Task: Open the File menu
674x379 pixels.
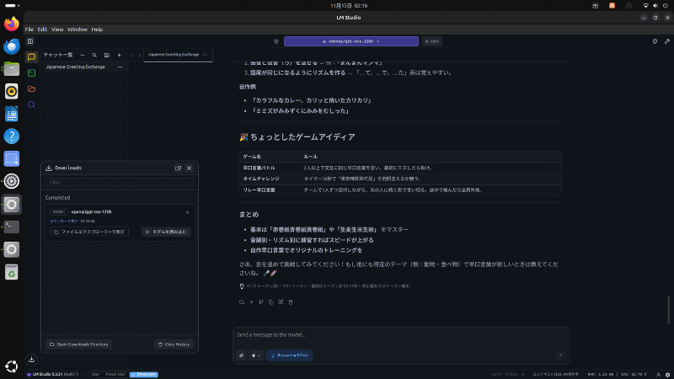Action: pyautogui.click(x=29, y=29)
